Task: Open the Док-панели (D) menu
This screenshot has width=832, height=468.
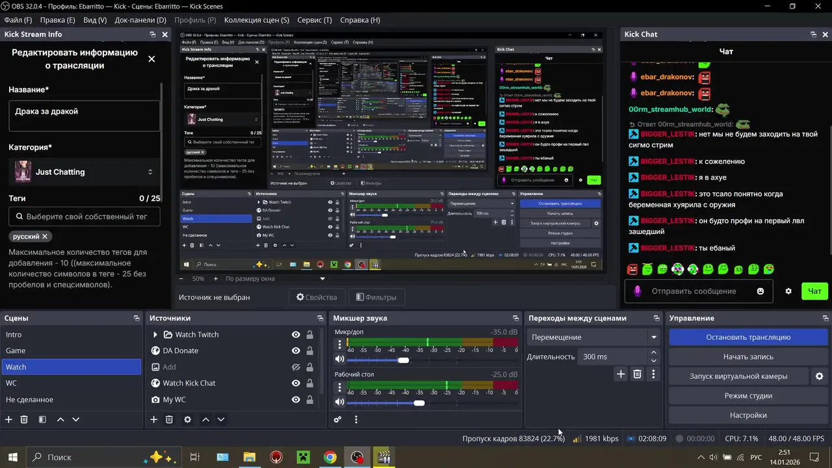Action: (x=140, y=20)
